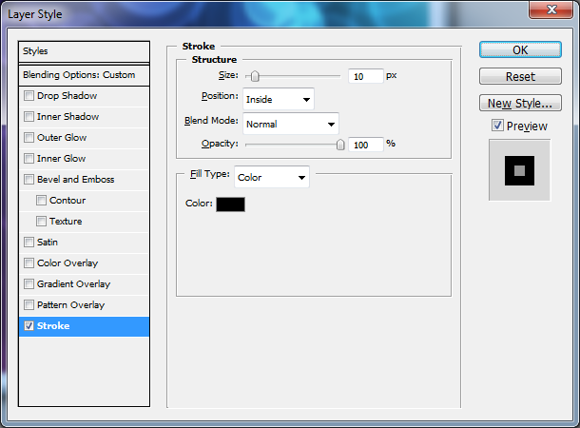
Task: Click the Size value field showing 10
Action: pos(366,76)
